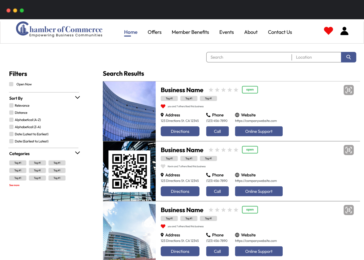Expand categories with See more
Image resolution: width=364 pixels, height=260 pixels.
pos(14,185)
